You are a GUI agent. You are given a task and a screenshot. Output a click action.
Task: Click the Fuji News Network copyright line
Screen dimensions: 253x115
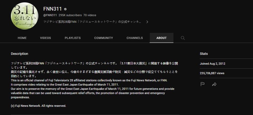click(x=38, y=106)
